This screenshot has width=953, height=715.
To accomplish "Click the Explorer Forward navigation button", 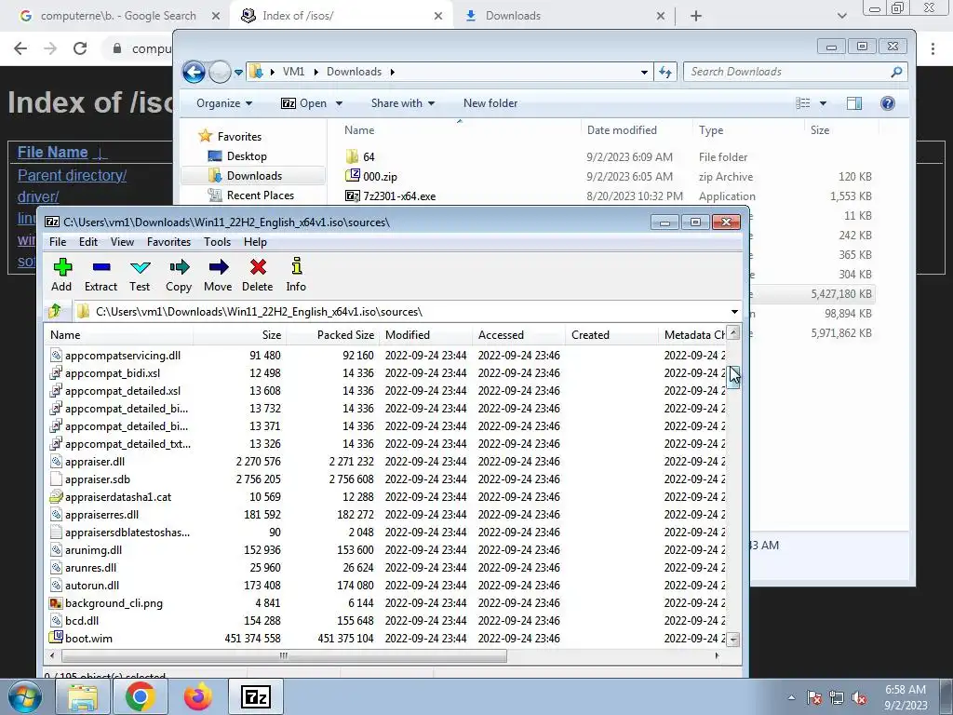I will [x=220, y=73].
